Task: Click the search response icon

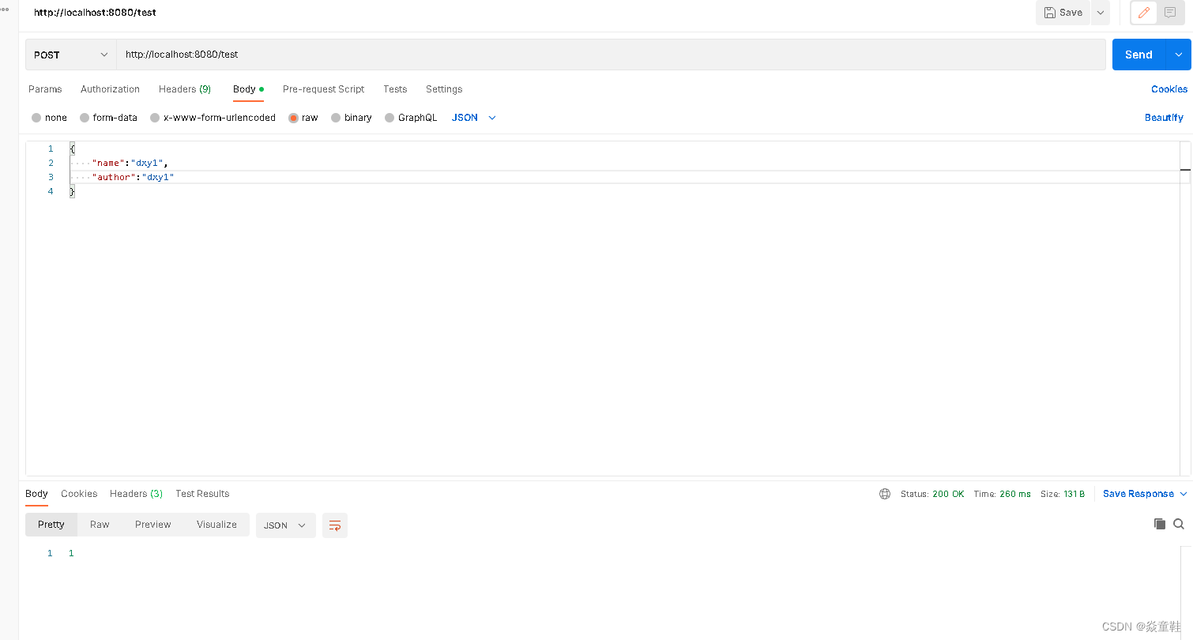Action: 1179,524
